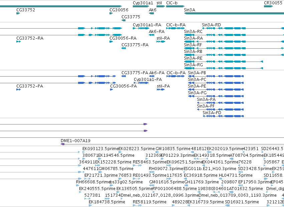Click the CIC-b gene label
The height and width of the screenshot is (207, 284).
coord(172,3)
